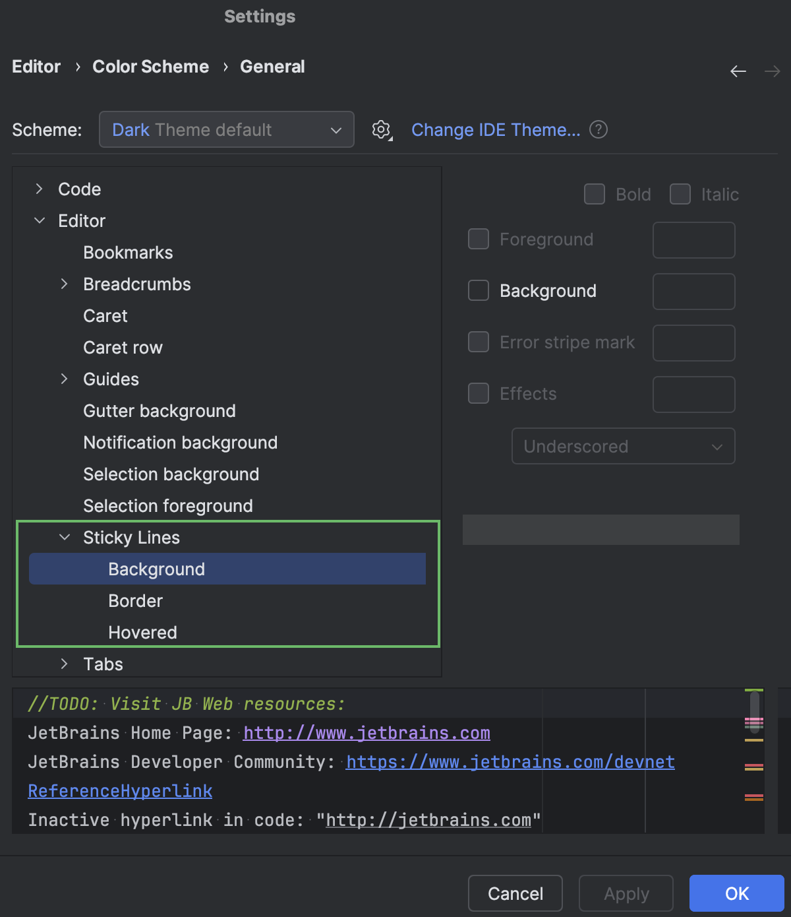Collapse the Editor tree node
The width and height of the screenshot is (791, 917).
pos(40,220)
